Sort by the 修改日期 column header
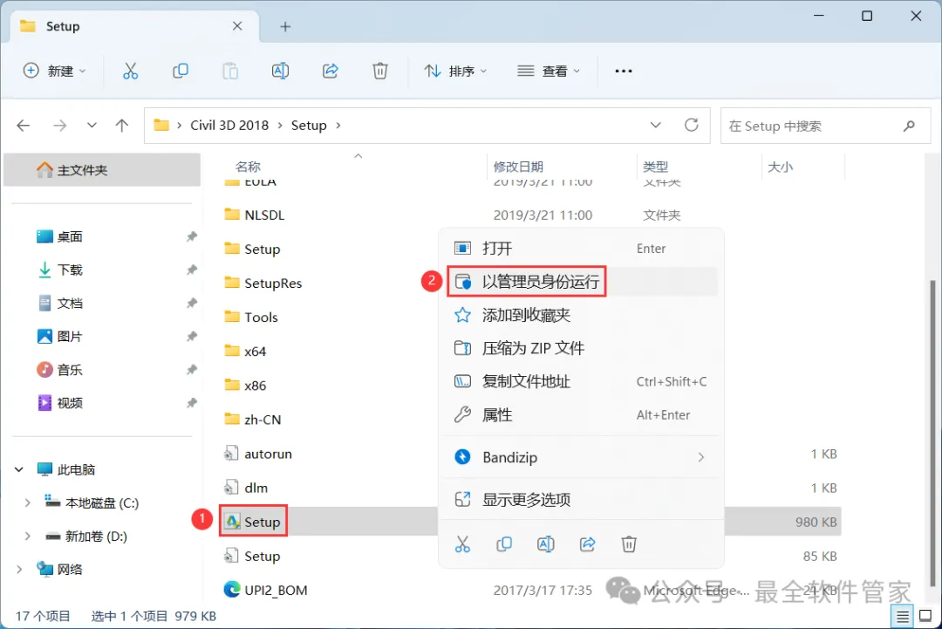The height and width of the screenshot is (629, 942). click(x=518, y=167)
